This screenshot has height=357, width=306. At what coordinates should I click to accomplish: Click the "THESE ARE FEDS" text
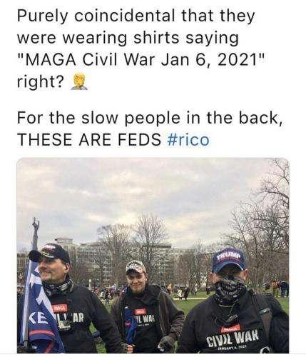[x=89, y=140]
